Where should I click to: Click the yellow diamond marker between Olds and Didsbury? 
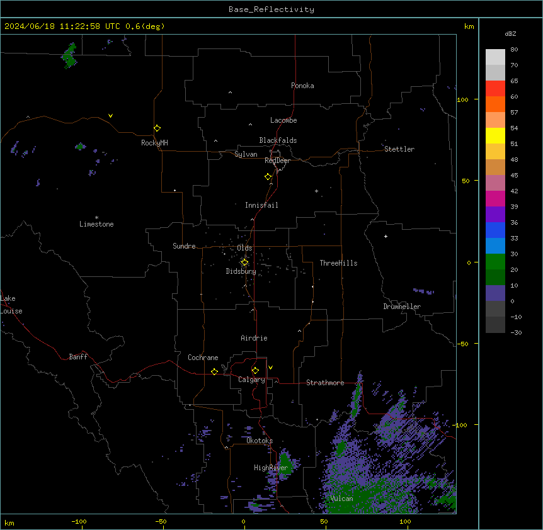pos(244,262)
